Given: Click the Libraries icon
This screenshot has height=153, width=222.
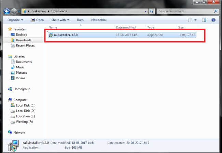Looking at the screenshot, I should (10, 56).
